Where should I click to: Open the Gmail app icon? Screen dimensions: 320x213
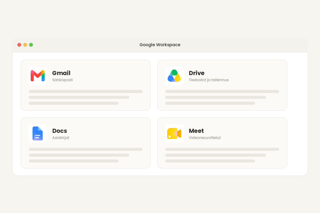[38, 76]
